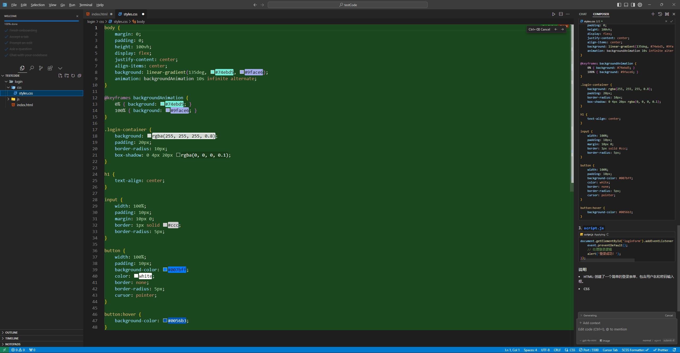Viewport: 680px width, 353px height.
Task: Toggle the secondary sidebar layout icon
Action: 633,5
